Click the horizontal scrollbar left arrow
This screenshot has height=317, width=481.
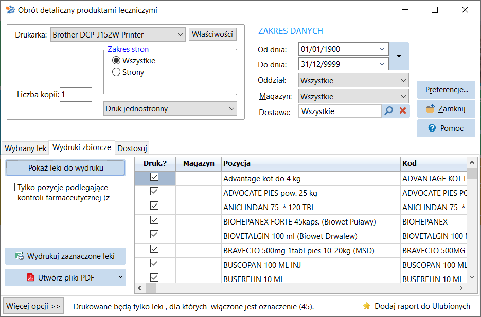tap(140, 288)
